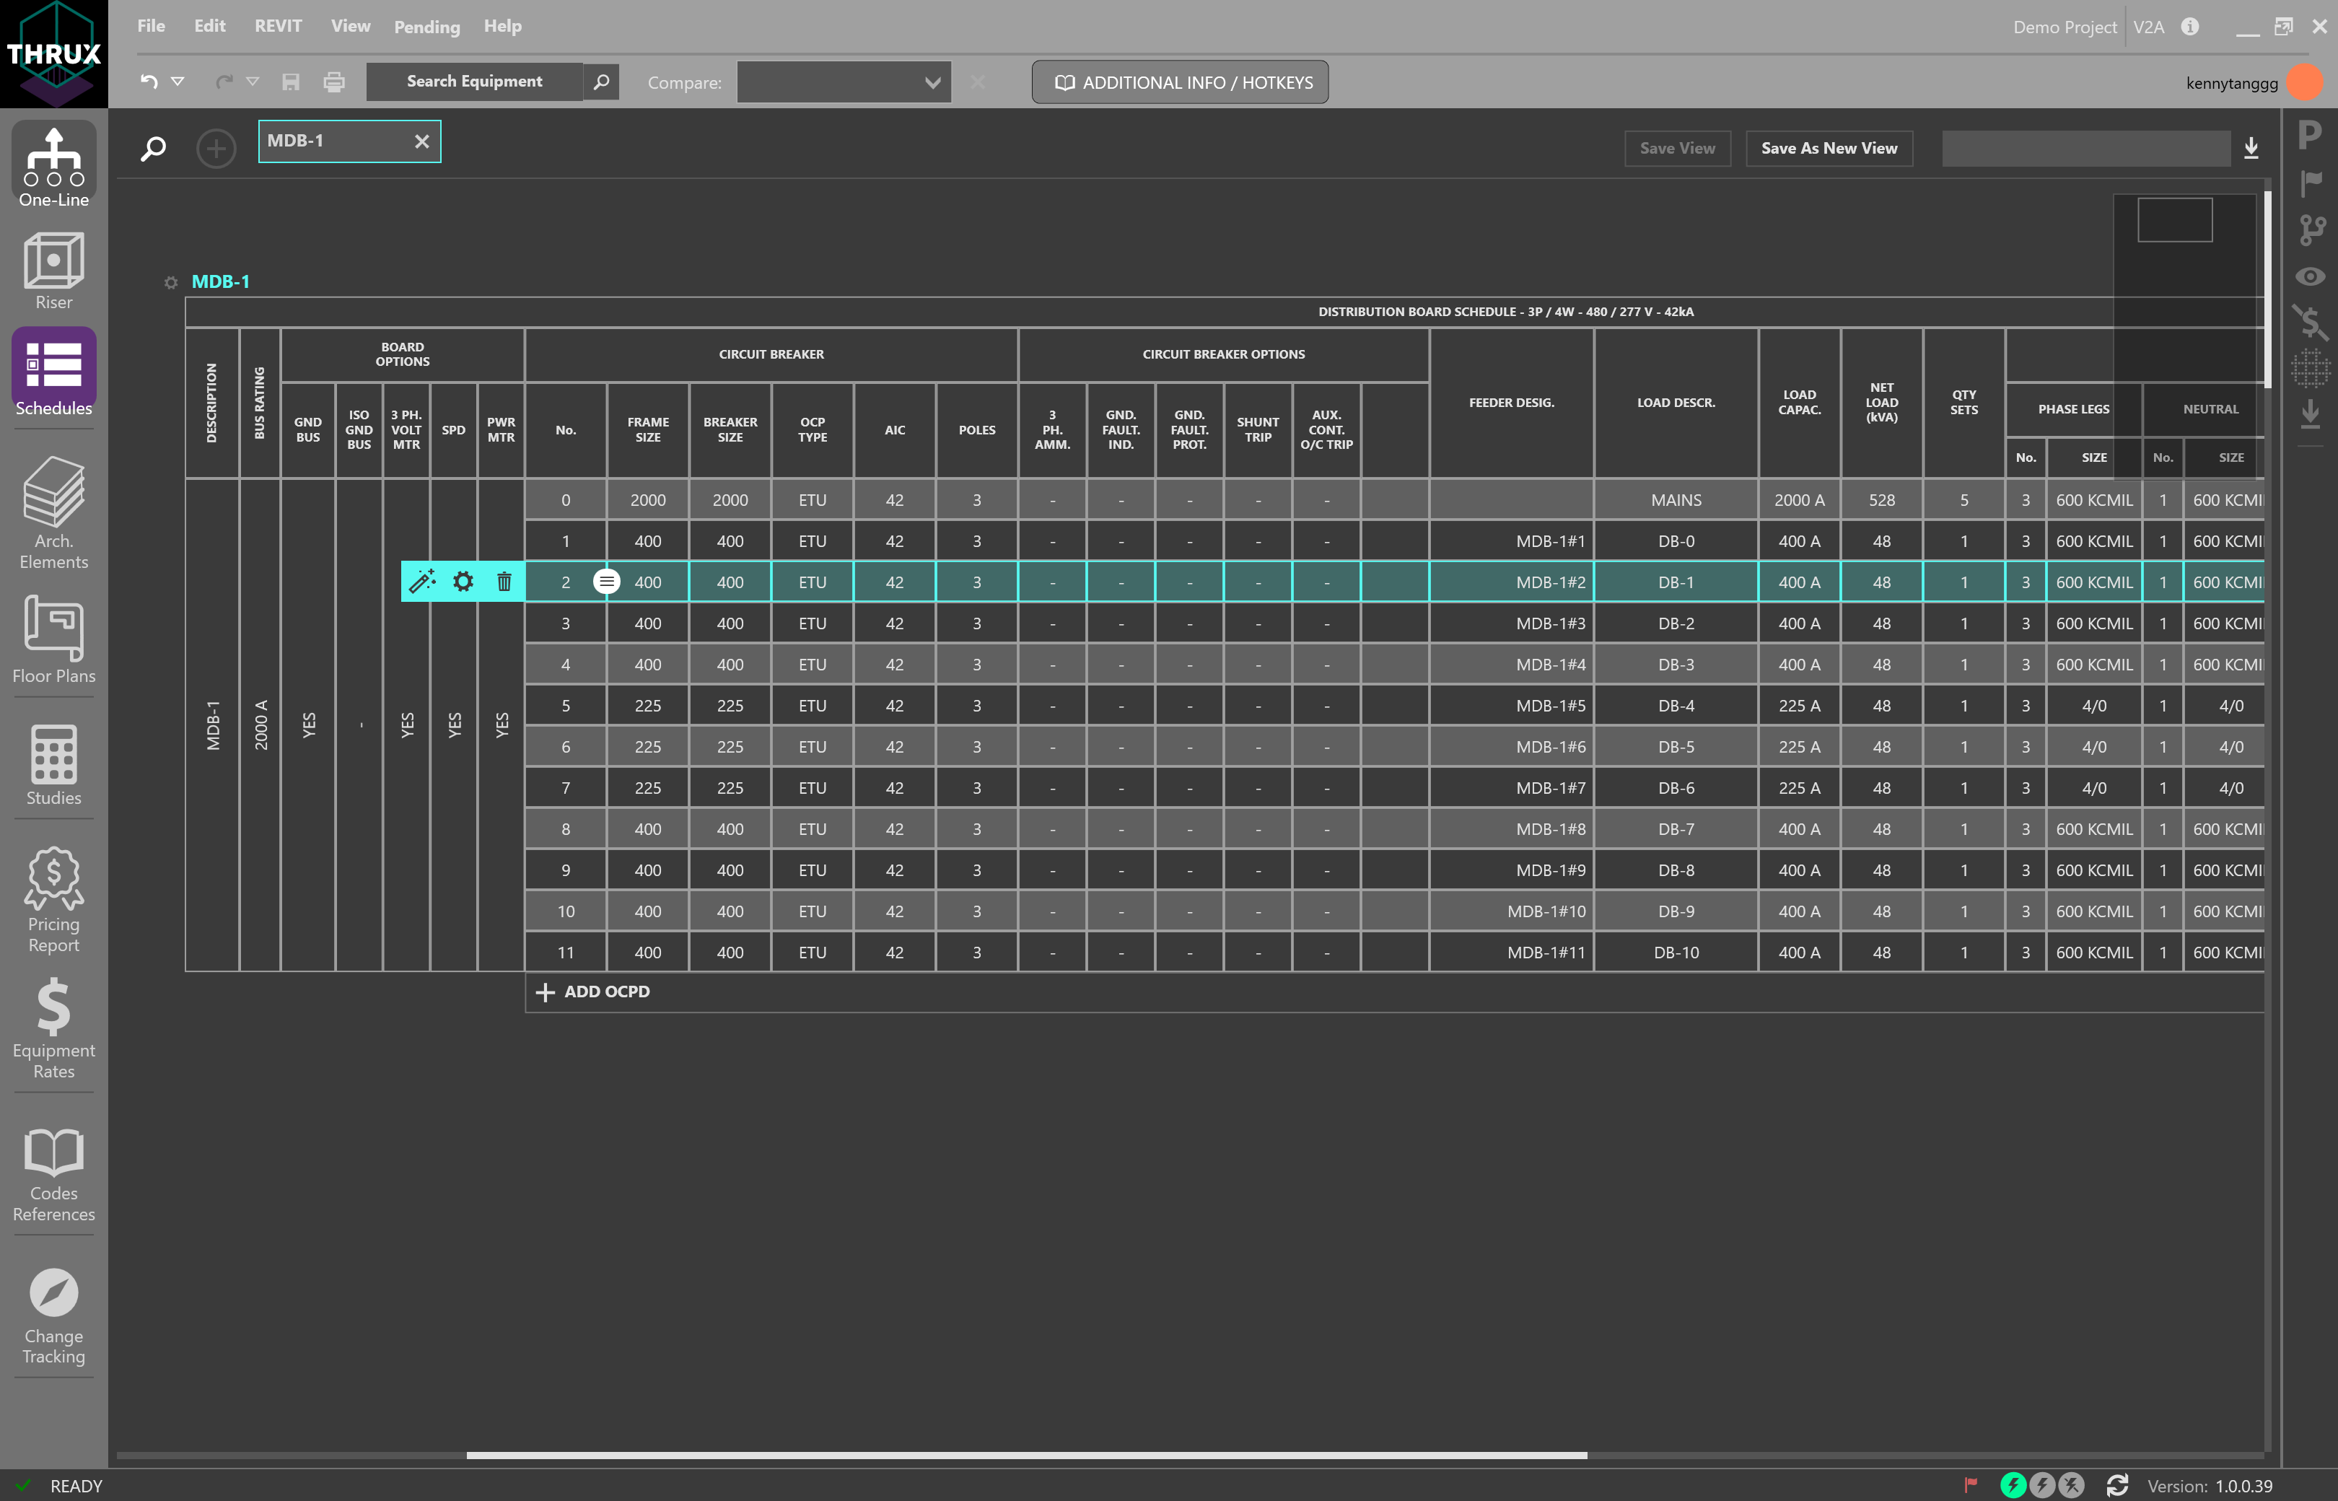The image size is (2338, 1501).
Task: Open the Pending menu
Action: tap(426, 26)
